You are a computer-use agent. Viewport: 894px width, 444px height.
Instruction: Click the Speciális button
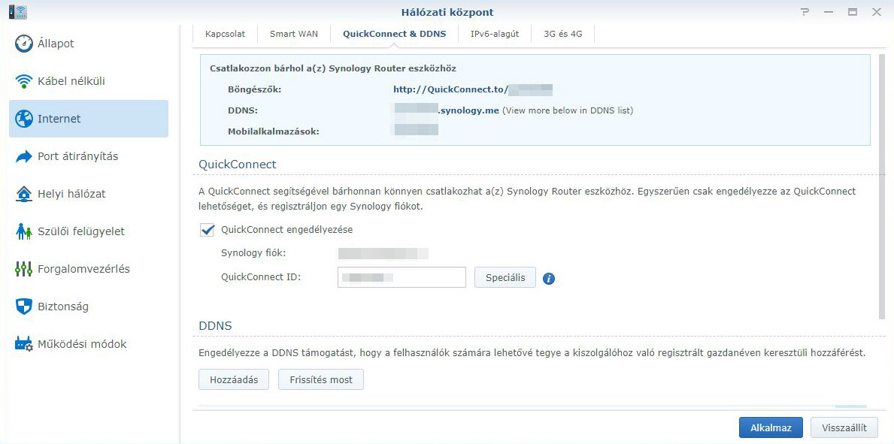505,277
